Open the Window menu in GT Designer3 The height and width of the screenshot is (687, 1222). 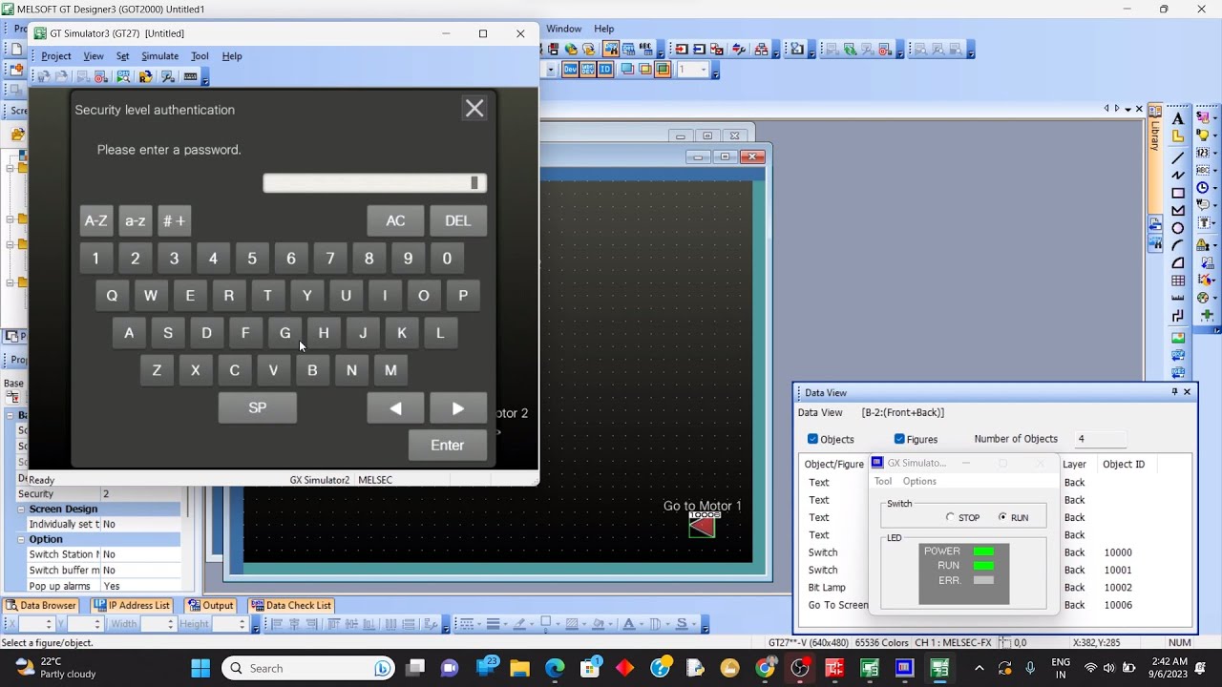[x=564, y=29]
